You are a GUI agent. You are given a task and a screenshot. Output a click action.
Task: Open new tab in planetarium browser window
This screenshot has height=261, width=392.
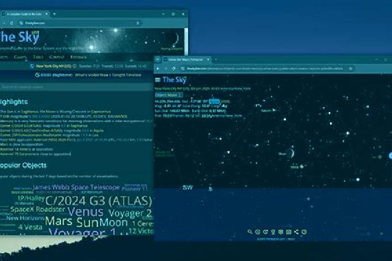(x=216, y=60)
